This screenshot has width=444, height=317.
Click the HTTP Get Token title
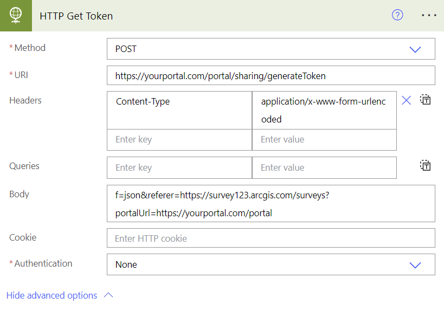point(76,16)
